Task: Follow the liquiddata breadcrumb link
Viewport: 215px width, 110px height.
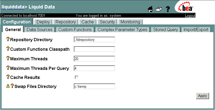Action: (13, 7)
